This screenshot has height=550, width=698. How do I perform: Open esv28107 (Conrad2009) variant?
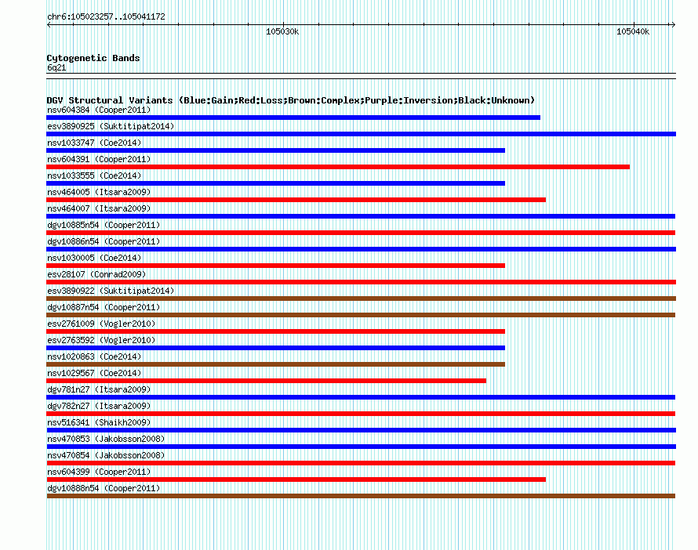[96, 274]
